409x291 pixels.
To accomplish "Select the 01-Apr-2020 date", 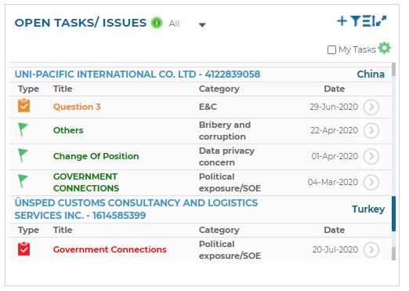I will click(x=335, y=156).
